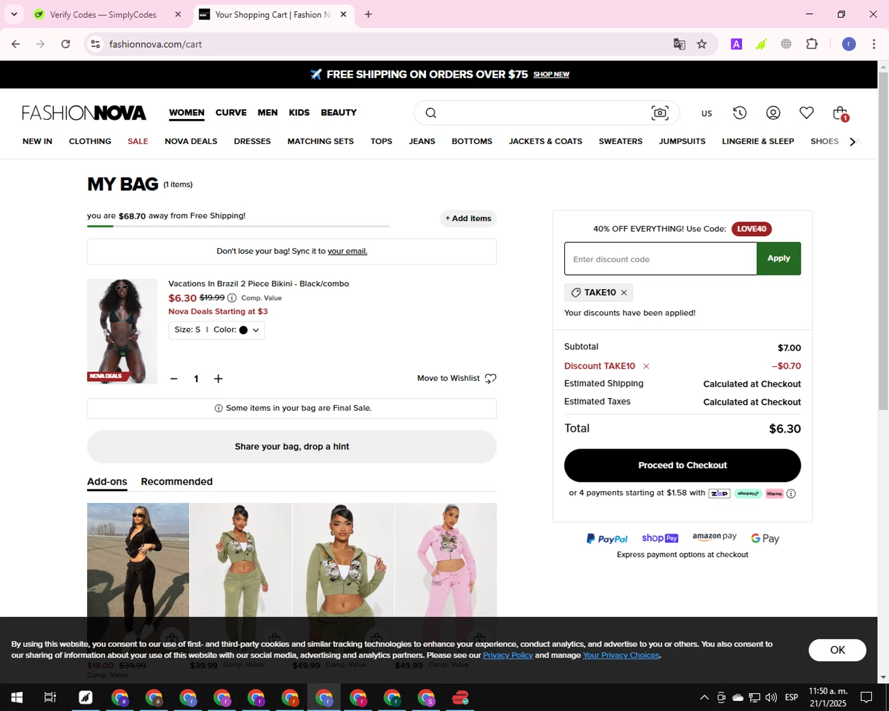Show hidden system tray icons

pyautogui.click(x=704, y=697)
